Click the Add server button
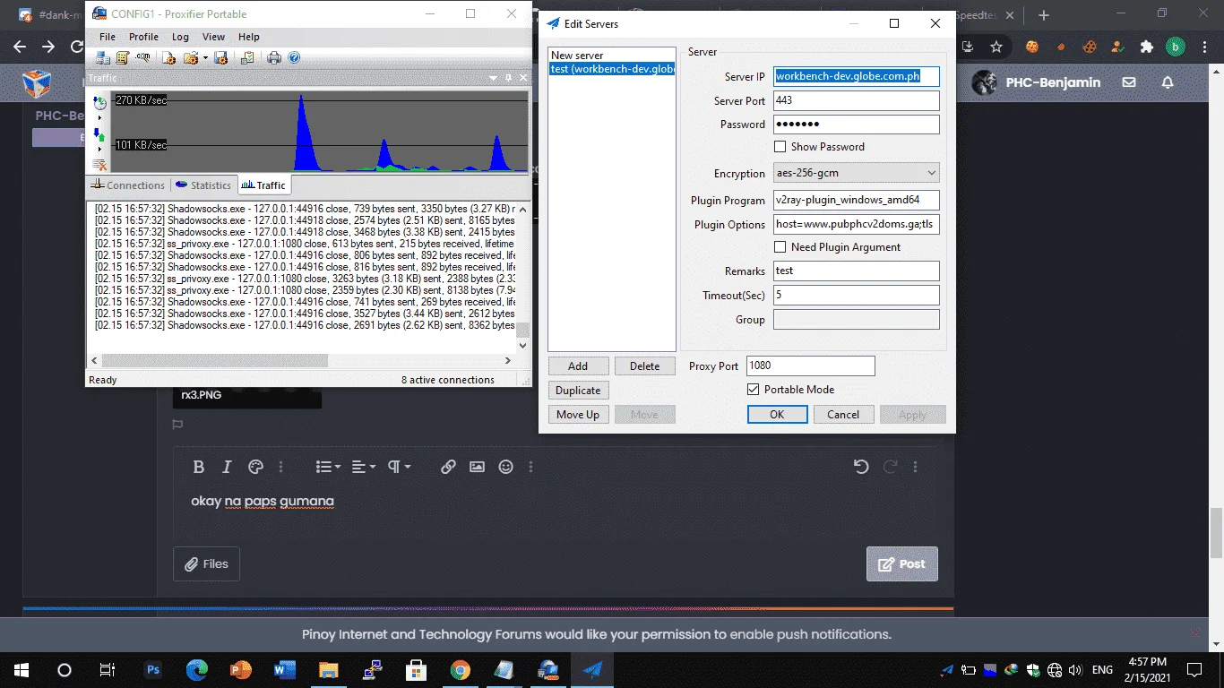Screen dimensions: 1224x688 [578, 365]
